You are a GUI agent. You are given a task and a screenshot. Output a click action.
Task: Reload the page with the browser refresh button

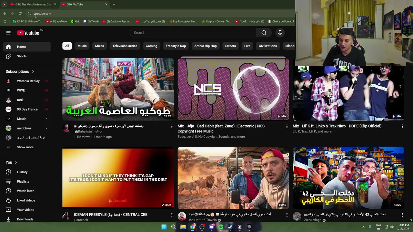pyautogui.click(x=20, y=14)
